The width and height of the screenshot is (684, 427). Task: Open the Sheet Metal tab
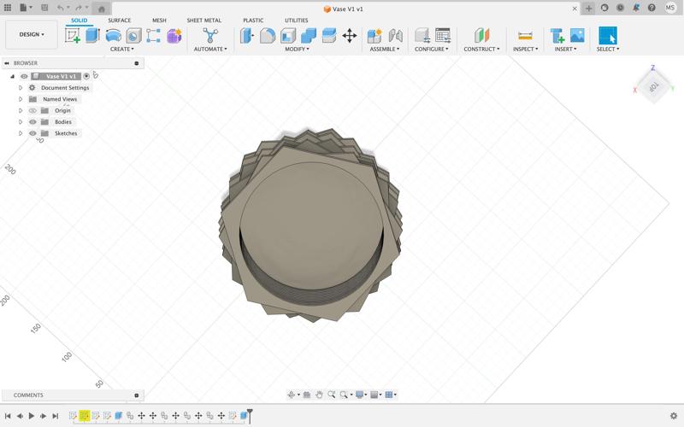click(x=203, y=20)
